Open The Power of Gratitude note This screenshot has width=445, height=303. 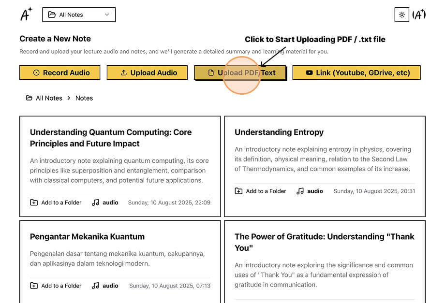coord(325,242)
